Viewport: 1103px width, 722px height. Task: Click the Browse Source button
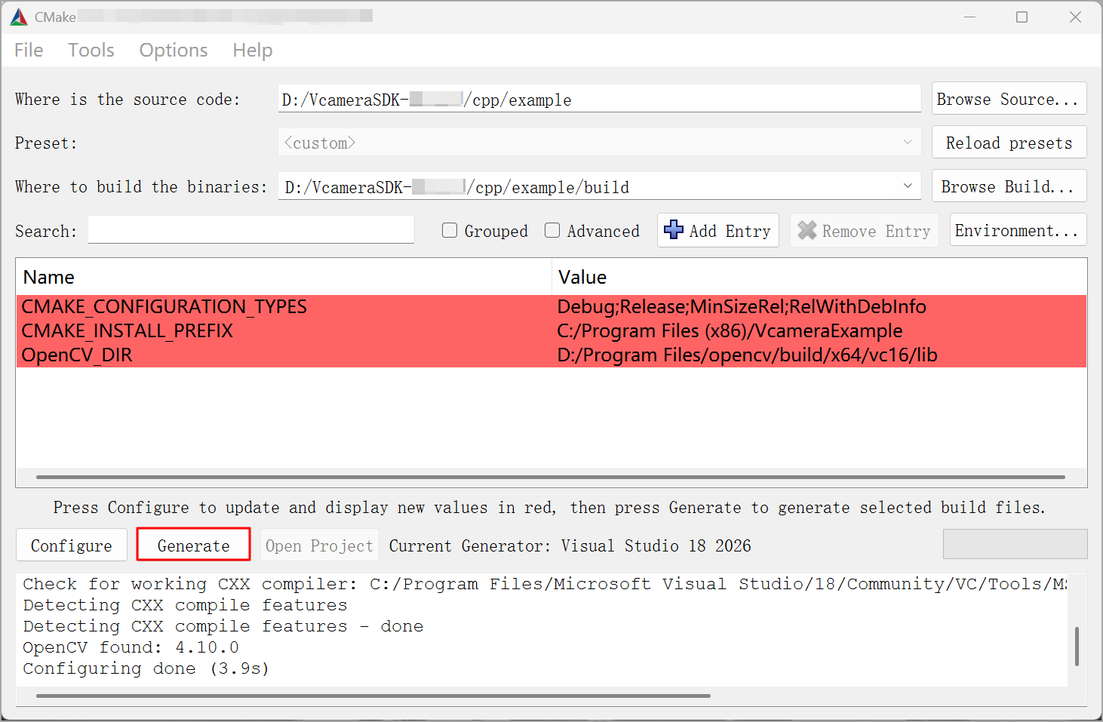click(x=1009, y=99)
